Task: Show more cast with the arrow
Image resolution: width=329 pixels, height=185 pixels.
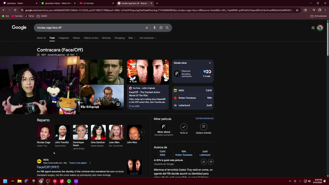Action: pyautogui.click(x=142, y=132)
